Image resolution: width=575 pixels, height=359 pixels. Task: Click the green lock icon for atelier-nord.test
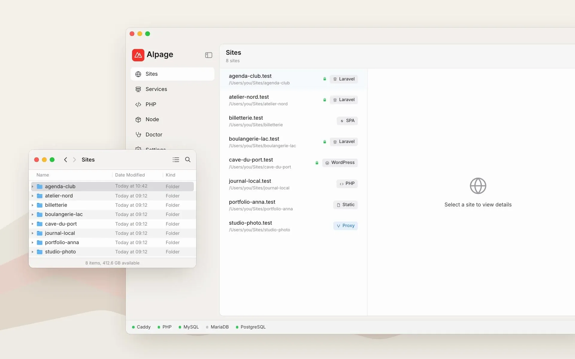click(325, 100)
